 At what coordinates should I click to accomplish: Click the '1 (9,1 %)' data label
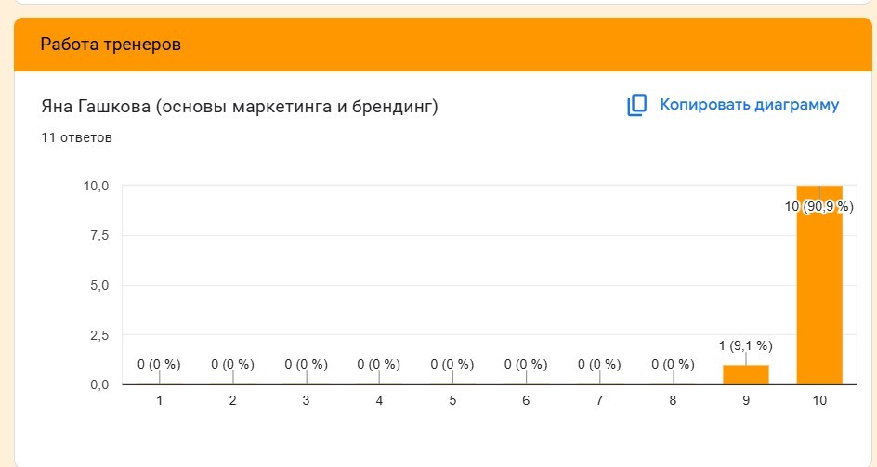(x=746, y=345)
